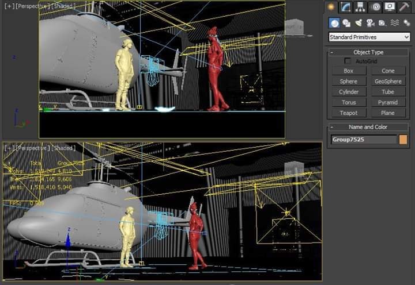Open the Standard Primitives dropdown

point(369,37)
